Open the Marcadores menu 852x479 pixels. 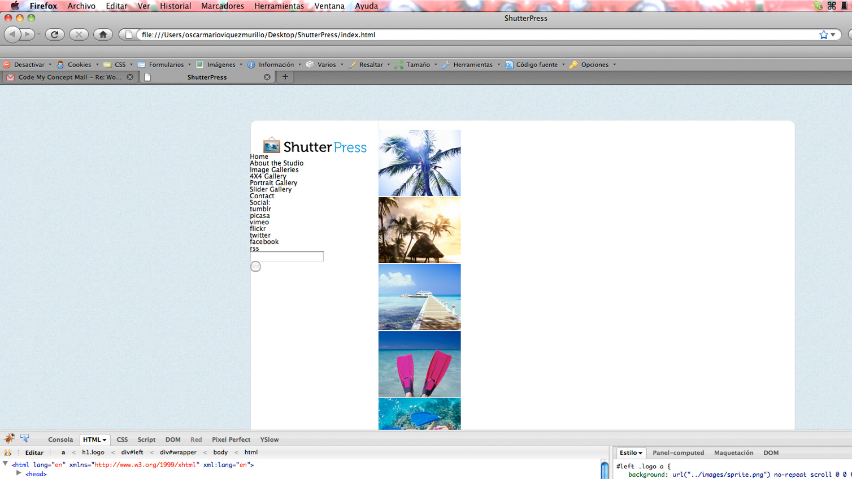223,6
